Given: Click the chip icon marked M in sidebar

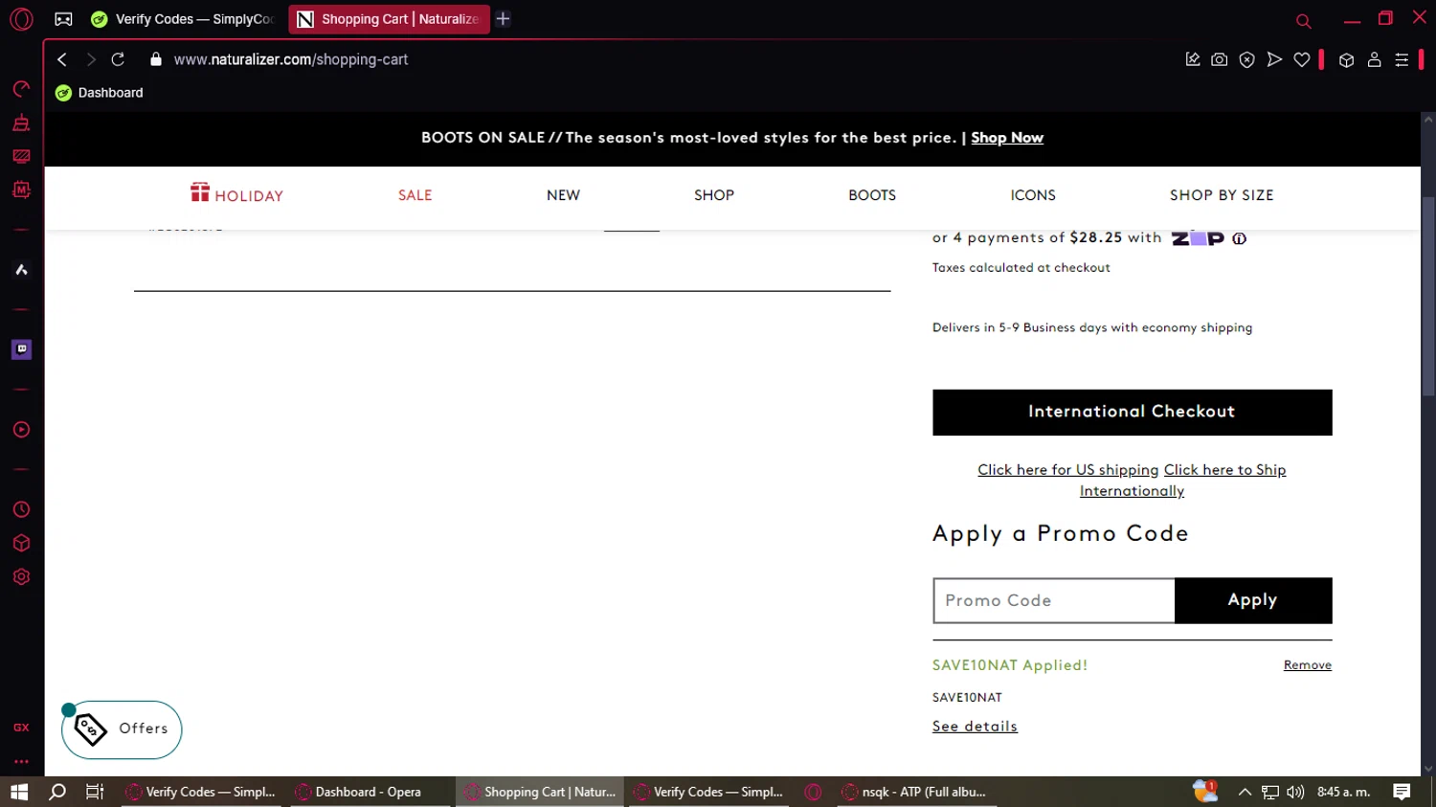Looking at the screenshot, I should tap(21, 190).
